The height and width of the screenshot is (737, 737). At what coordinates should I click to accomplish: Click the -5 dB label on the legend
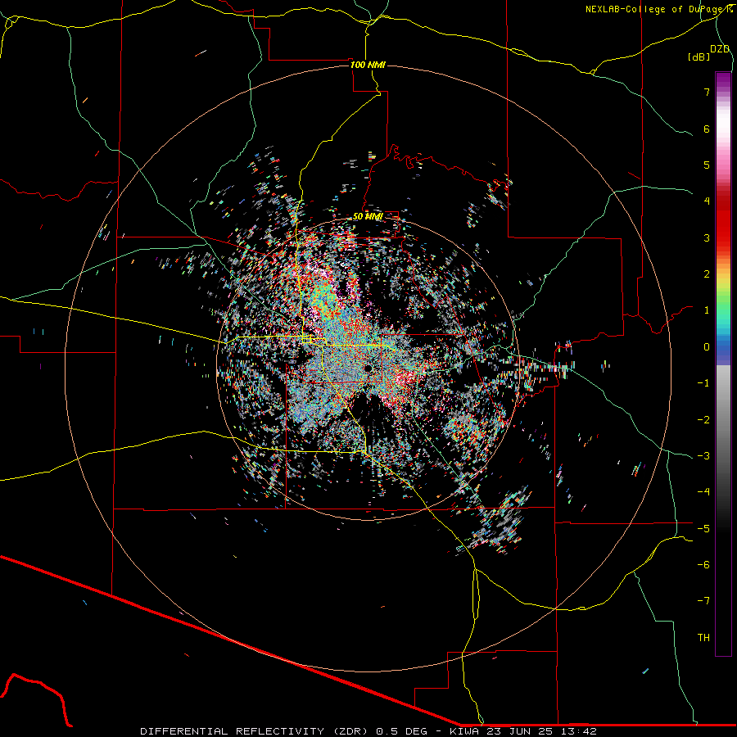(x=703, y=529)
